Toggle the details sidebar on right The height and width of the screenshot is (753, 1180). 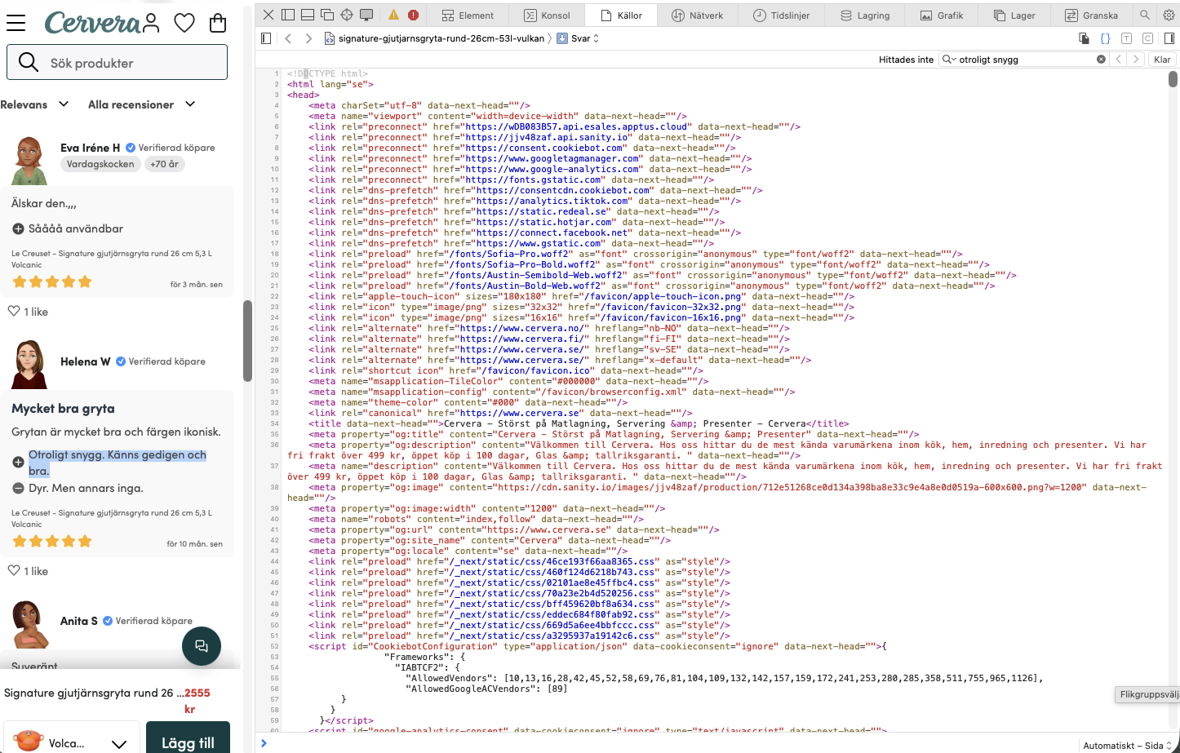[x=1169, y=38]
